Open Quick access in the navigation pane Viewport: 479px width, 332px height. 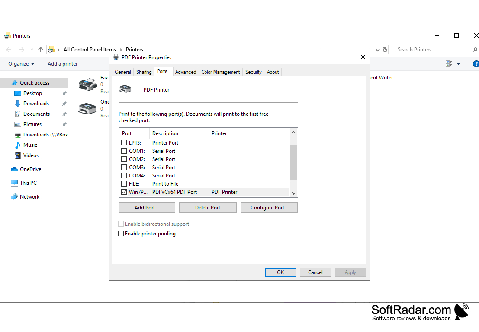tap(34, 82)
